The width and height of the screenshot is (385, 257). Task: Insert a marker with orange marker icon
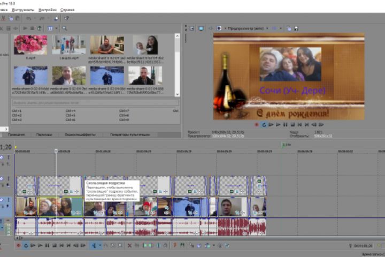[x=175, y=245]
